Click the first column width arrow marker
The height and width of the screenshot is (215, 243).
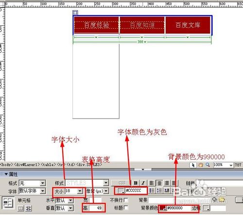tap(96, 37)
